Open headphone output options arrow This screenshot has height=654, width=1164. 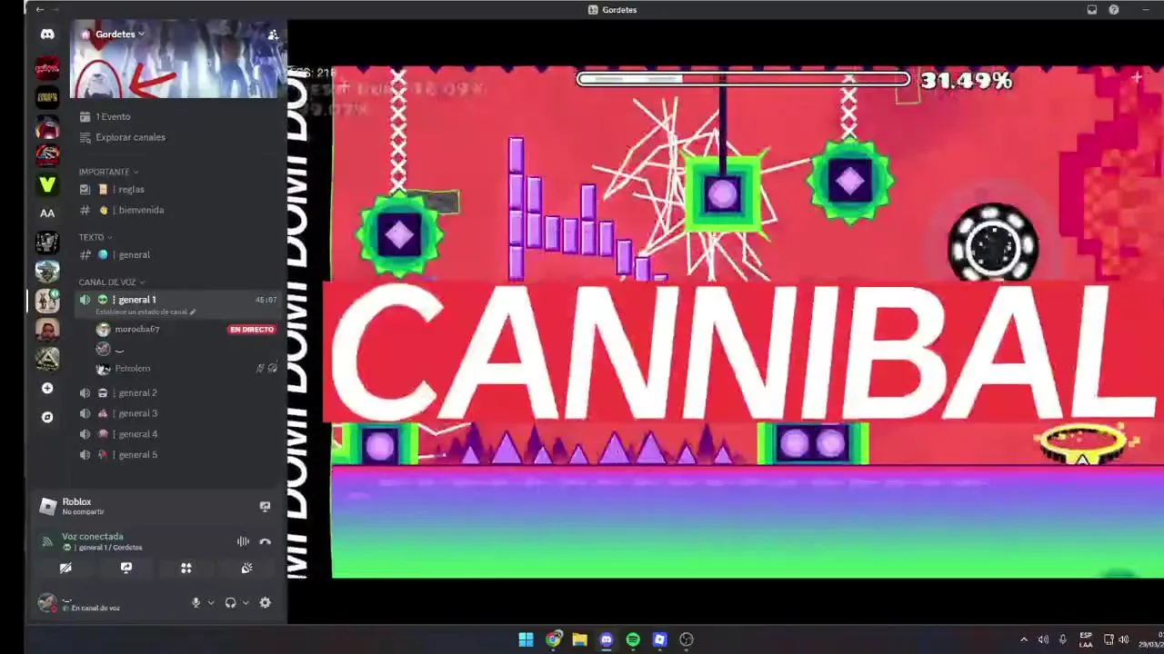click(246, 602)
